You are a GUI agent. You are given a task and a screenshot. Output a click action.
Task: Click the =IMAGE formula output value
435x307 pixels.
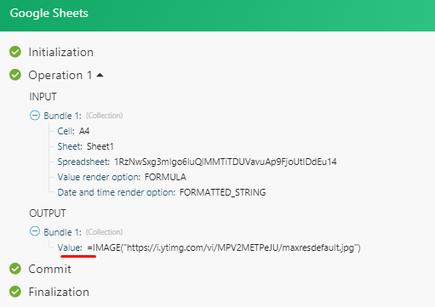point(224,247)
